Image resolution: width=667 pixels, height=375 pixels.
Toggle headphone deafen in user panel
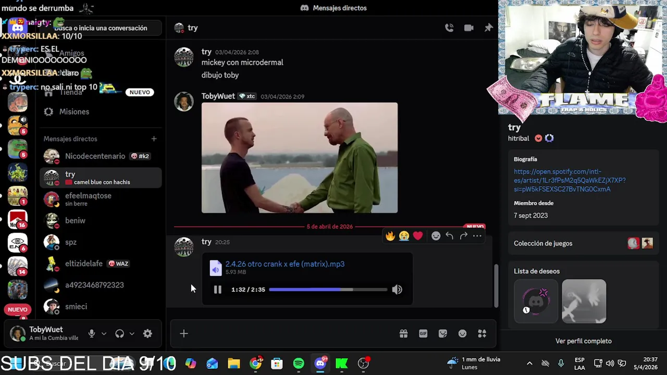pyautogui.click(x=119, y=334)
